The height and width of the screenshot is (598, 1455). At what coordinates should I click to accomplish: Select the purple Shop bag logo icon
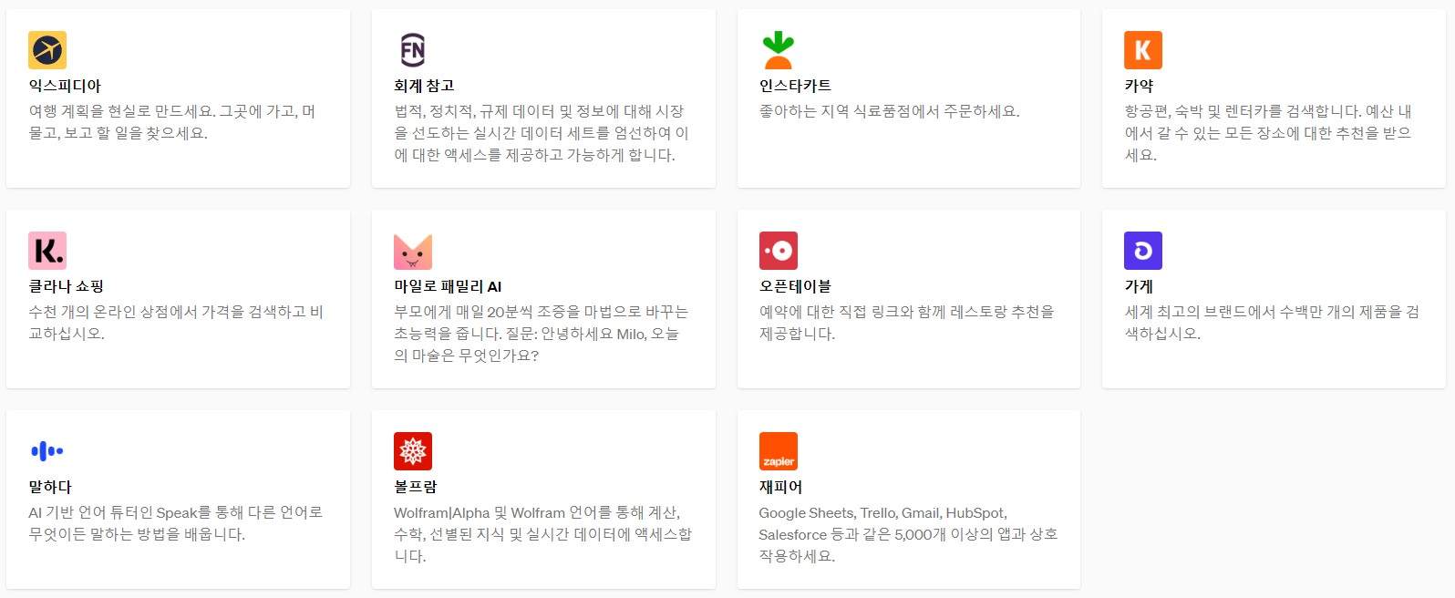1144,250
